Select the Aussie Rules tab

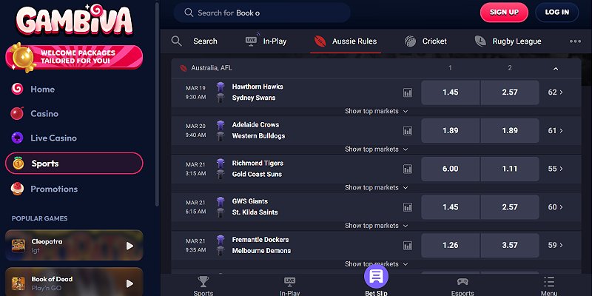pos(346,41)
